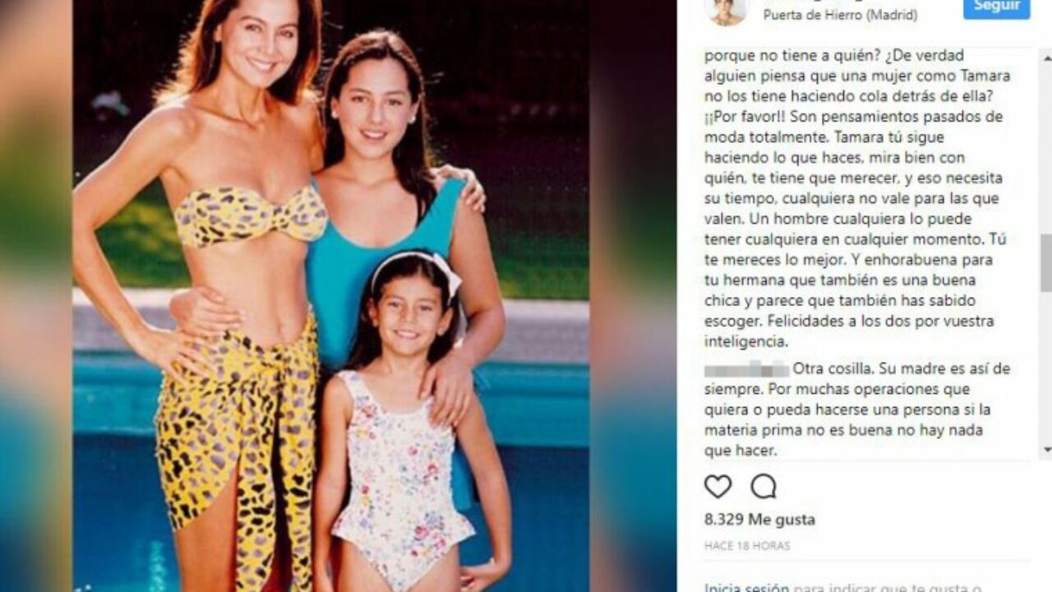Click the comments scrollbar down arrow

point(1045,450)
